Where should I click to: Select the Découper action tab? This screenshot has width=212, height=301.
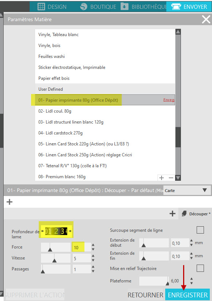[x=196, y=214]
